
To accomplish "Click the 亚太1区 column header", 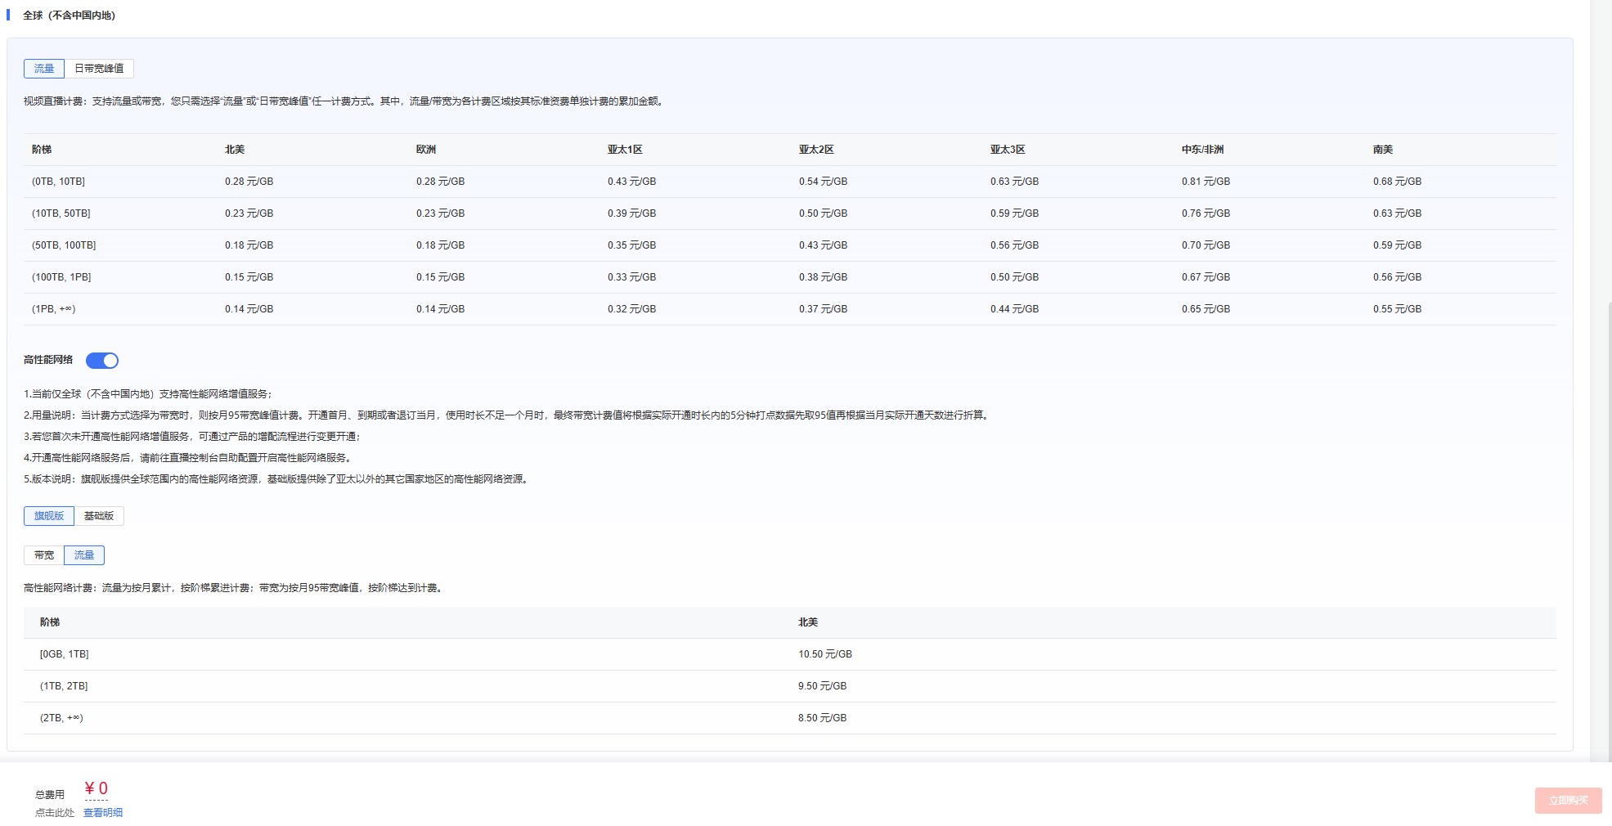I will pos(625,150).
